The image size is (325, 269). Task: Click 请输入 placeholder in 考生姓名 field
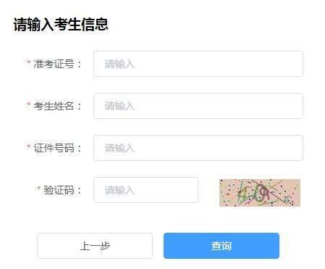pos(119,106)
